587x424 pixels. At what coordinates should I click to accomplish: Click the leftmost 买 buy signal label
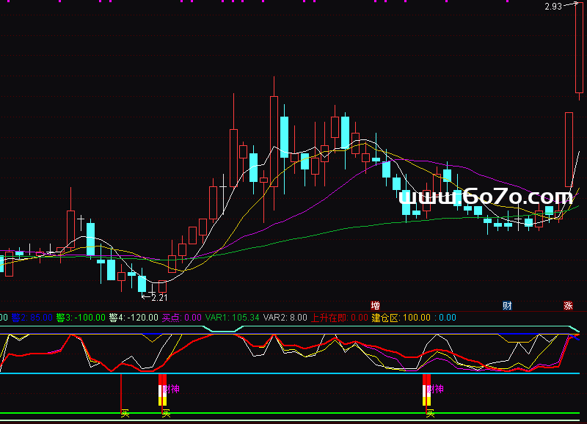[125, 414]
